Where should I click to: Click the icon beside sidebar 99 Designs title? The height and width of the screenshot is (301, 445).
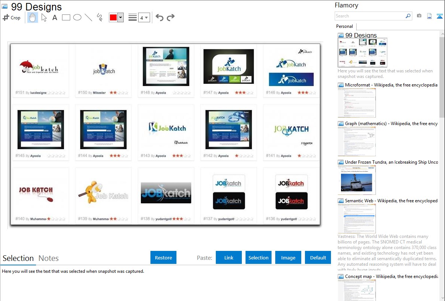[341, 36]
